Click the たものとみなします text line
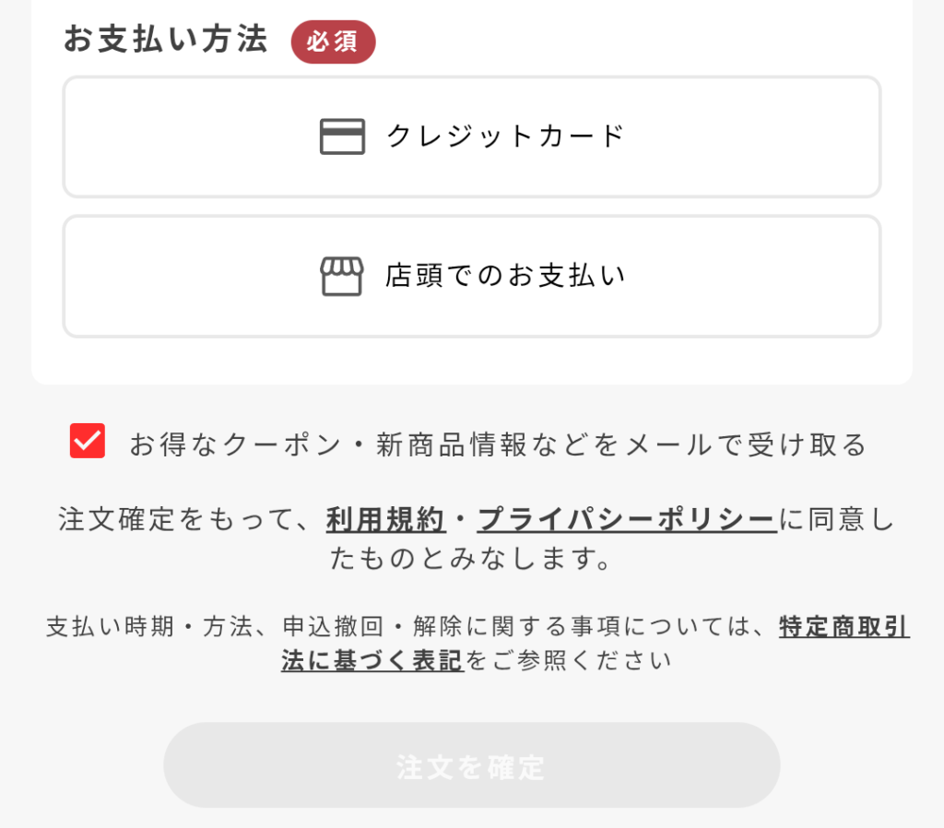This screenshot has height=828, width=944. (x=471, y=558)
